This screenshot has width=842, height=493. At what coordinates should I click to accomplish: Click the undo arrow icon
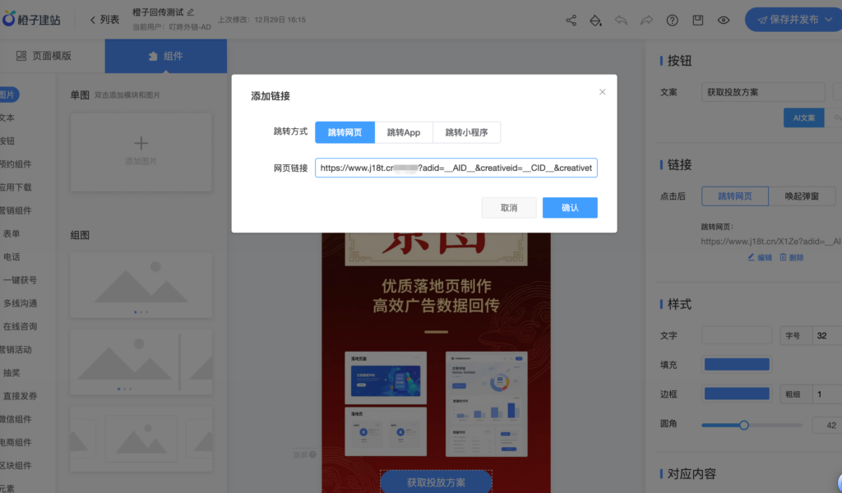click(622, 21)
